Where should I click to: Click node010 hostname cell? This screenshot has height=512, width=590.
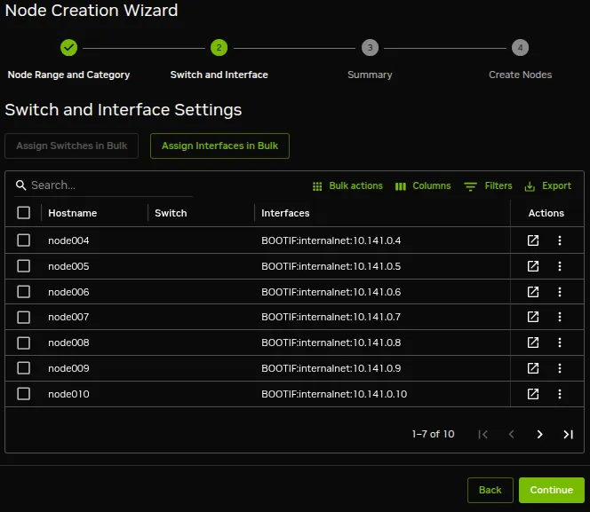(x=68, y=394)
